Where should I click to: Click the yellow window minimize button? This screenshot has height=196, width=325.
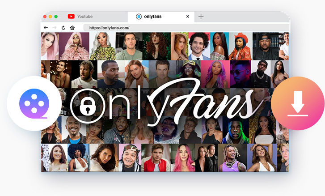click(51, 17)
